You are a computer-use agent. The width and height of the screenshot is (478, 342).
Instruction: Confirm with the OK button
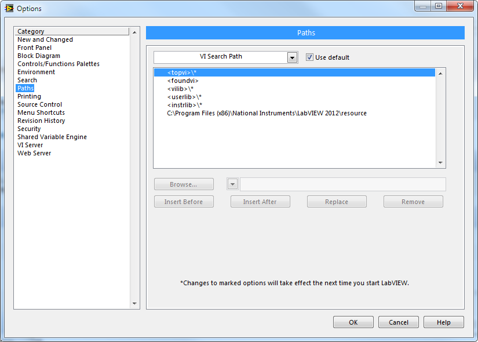[x=353, y=322]
